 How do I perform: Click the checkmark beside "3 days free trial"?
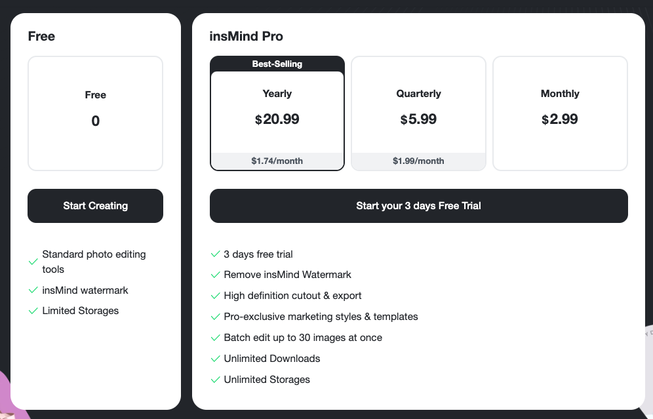pyautogui.click(x=215, y=254)
